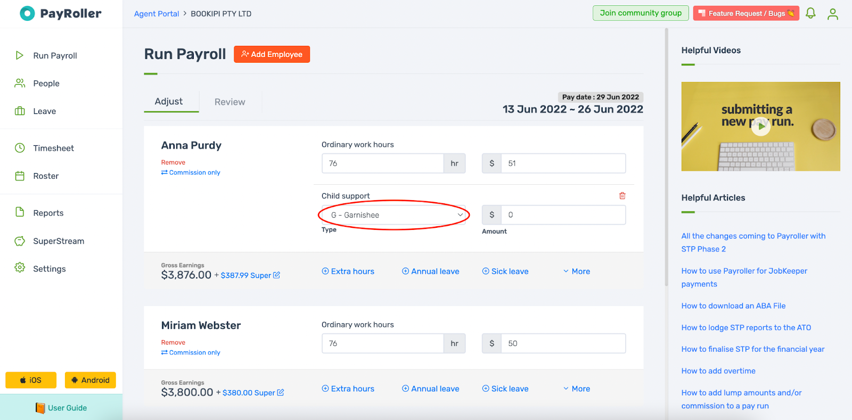Click the Android app button
This screenshot has height=420, width=852.
91,380
